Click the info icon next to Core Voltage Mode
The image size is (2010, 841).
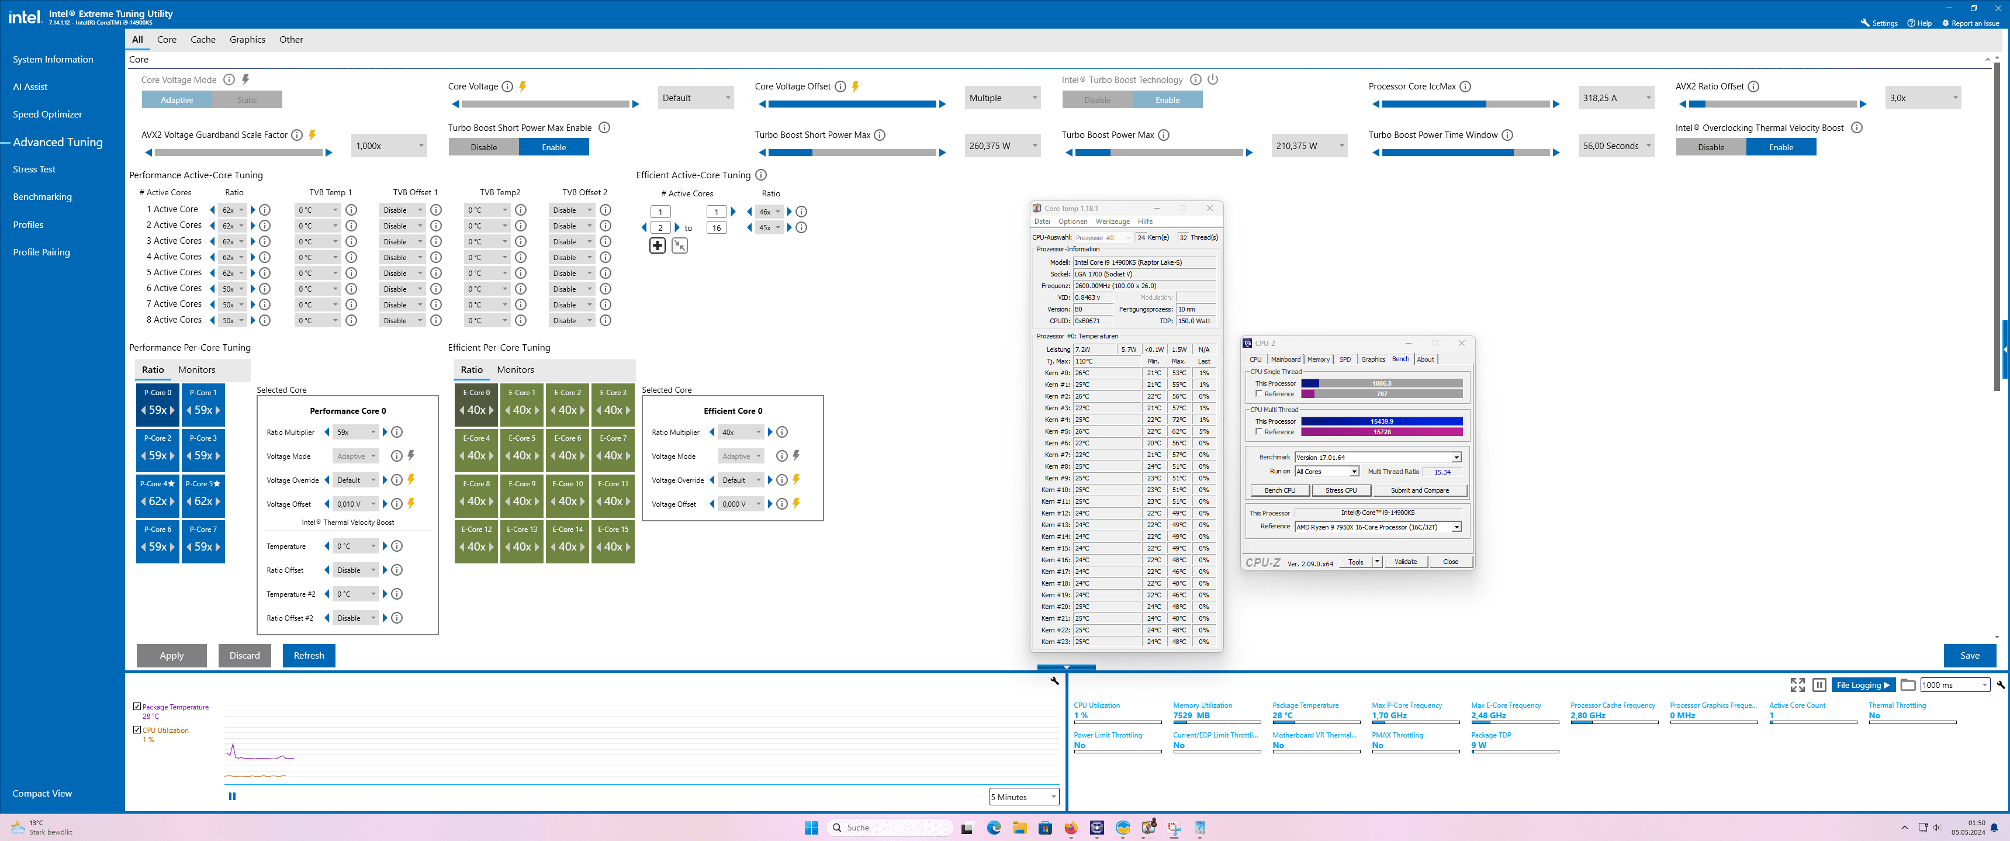[x=229, y=79]
